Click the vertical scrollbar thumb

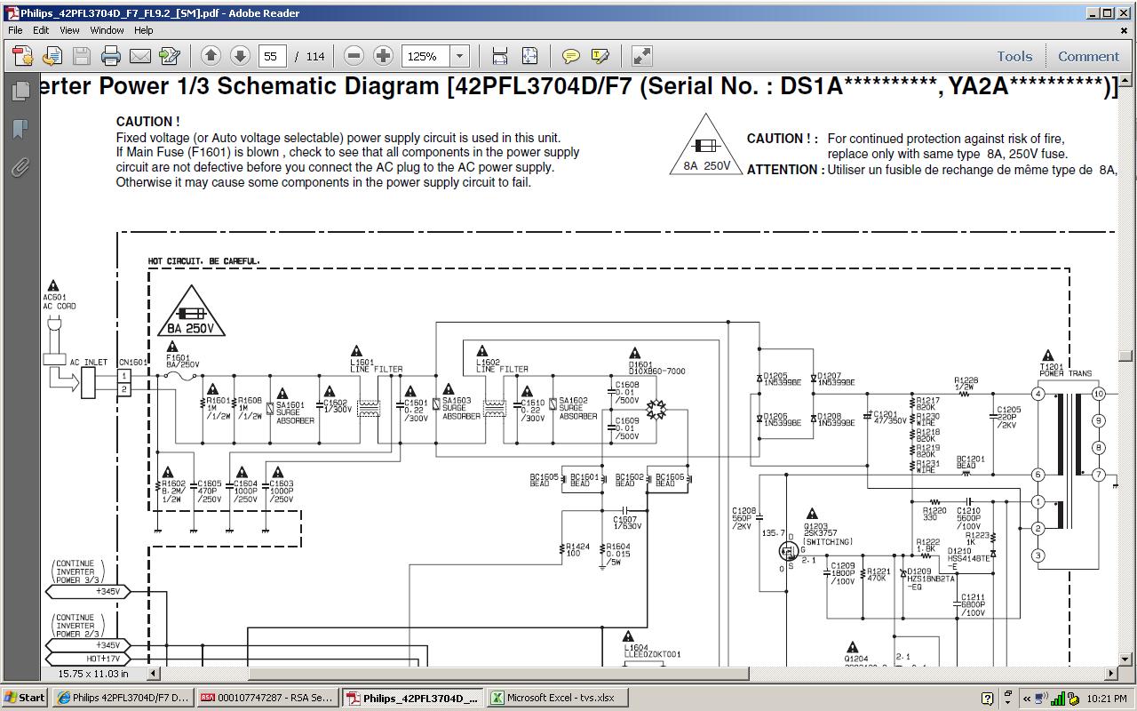point(1126,355)
